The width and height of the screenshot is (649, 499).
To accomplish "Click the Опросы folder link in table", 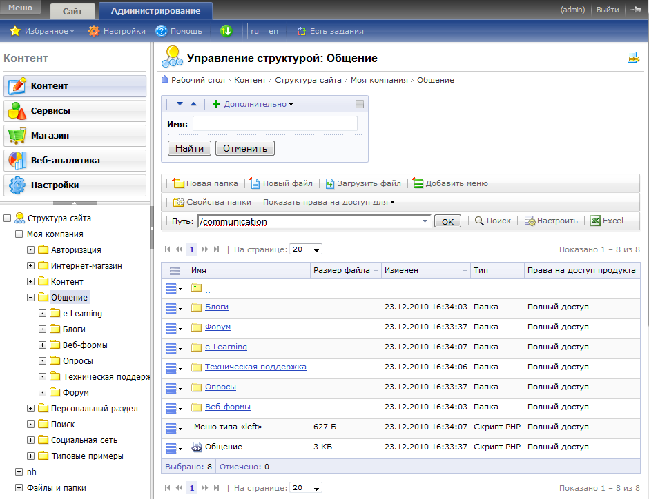I will pyautogui.click(x=220, y=387).
